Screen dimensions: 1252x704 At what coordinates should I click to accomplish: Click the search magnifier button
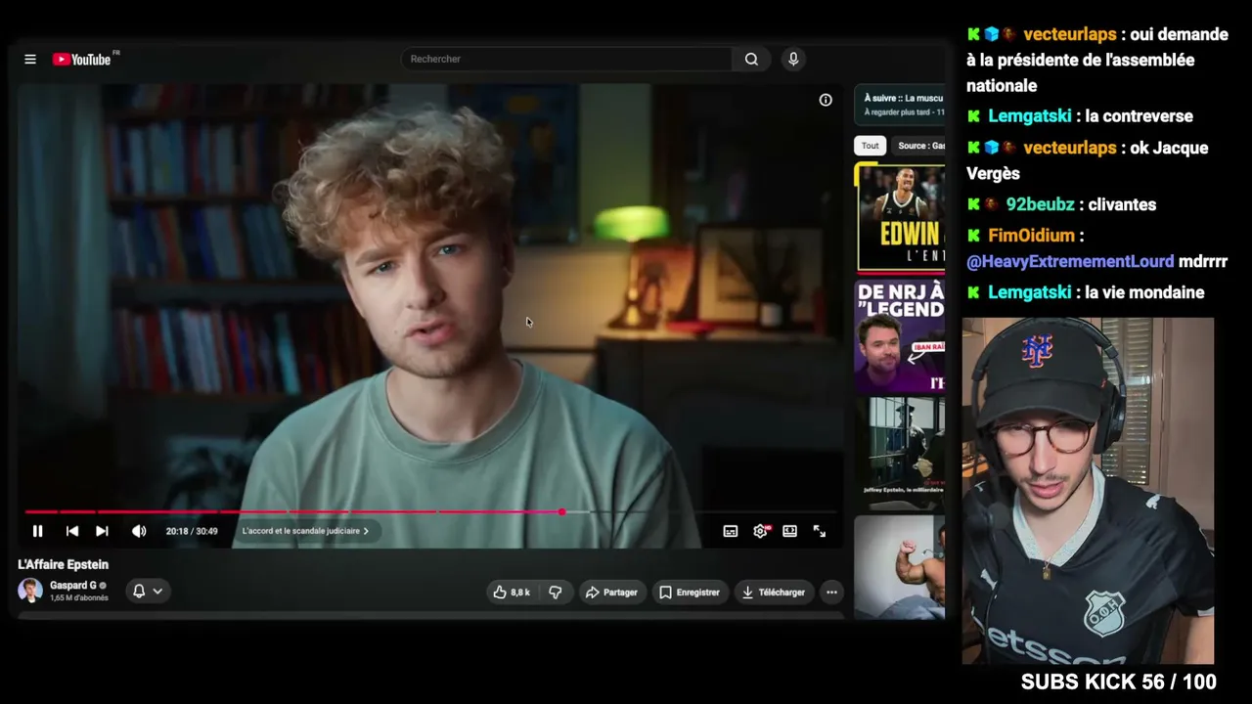coord(751,60)
